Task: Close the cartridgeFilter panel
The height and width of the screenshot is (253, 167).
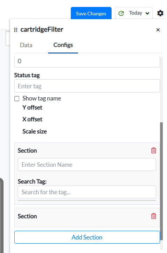Action: [x=158, y=30]
